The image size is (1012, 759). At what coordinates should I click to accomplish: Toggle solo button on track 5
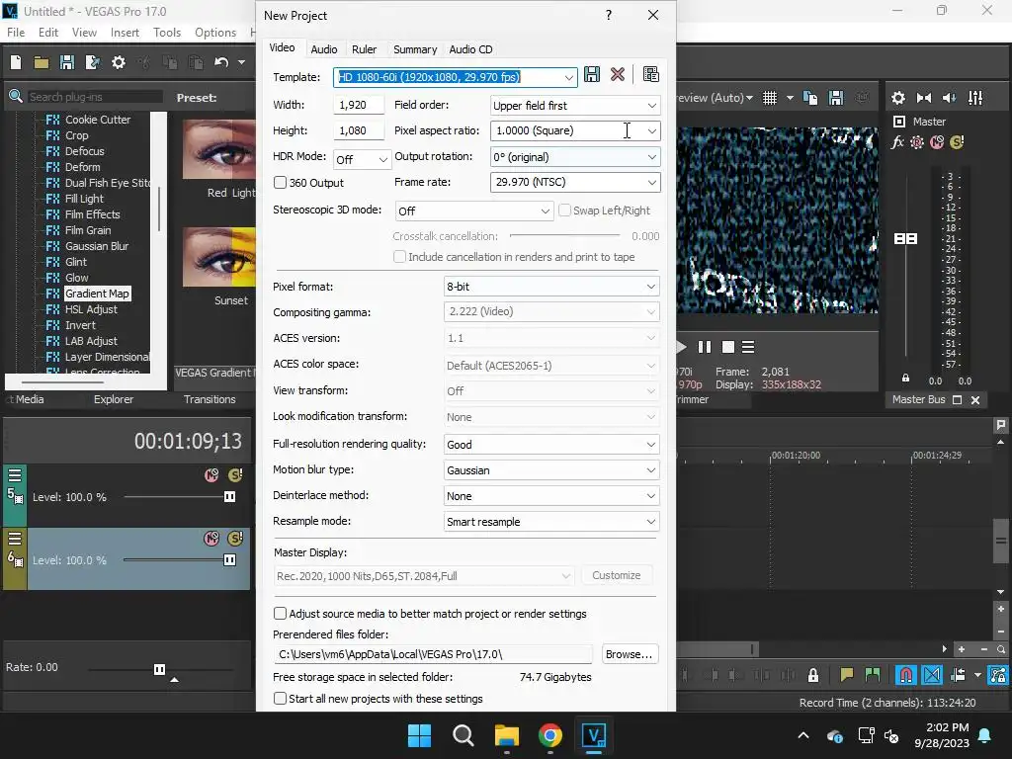click(x=235, y=475)
